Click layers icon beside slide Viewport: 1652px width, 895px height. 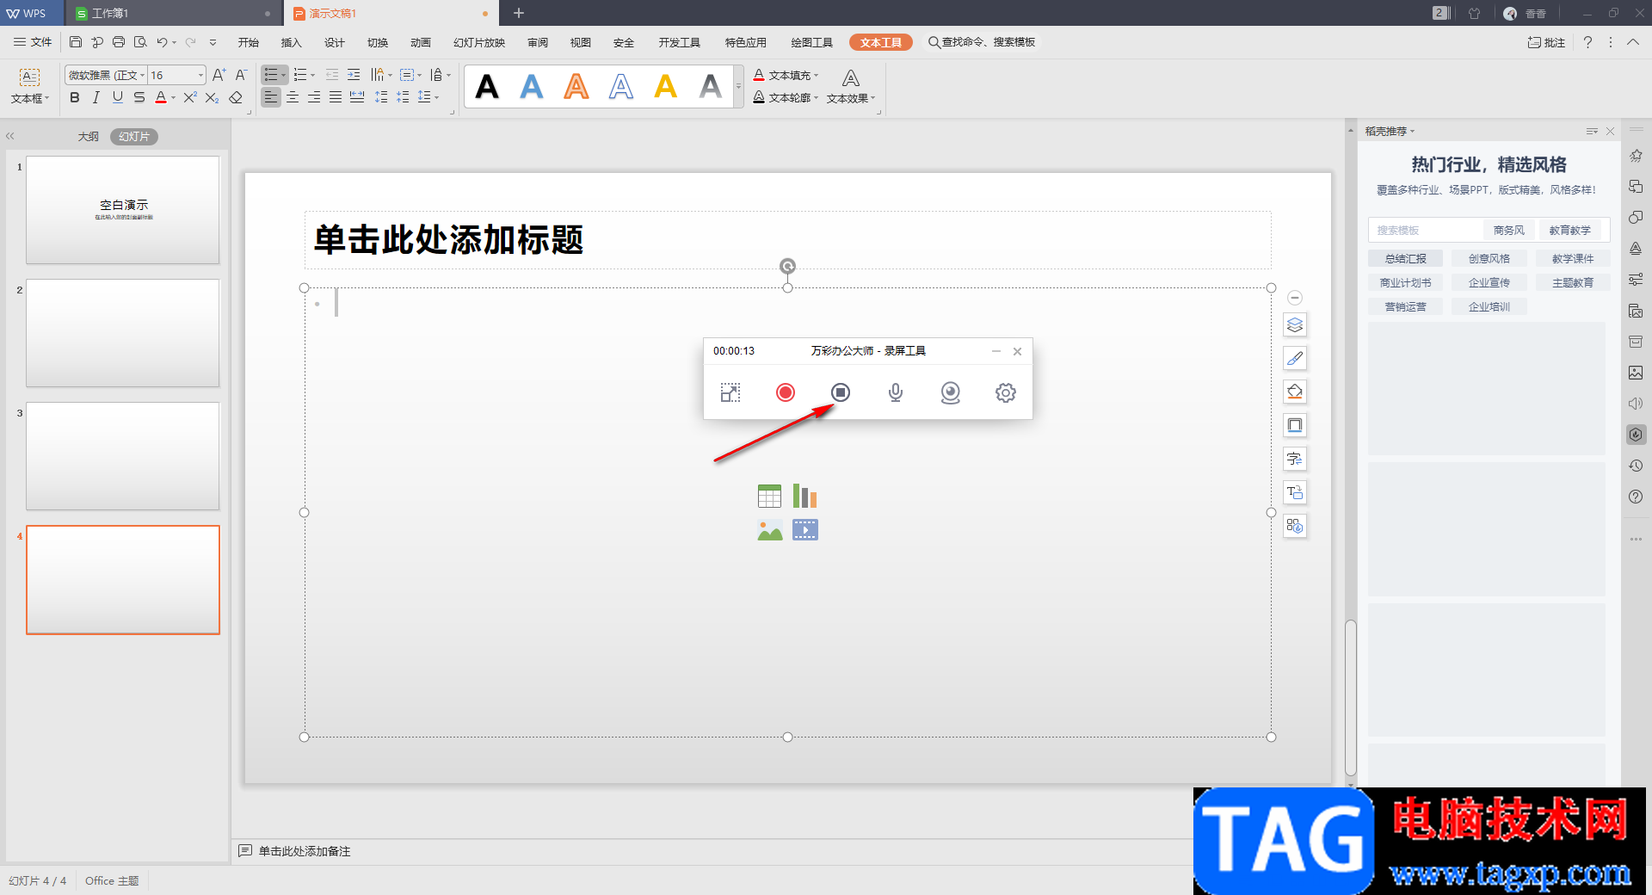coord(1295,325)
